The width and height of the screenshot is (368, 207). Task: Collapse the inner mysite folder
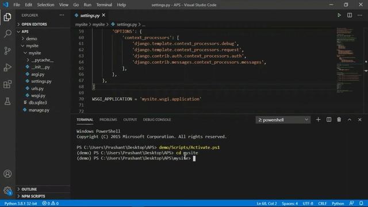tap(34, 53)
